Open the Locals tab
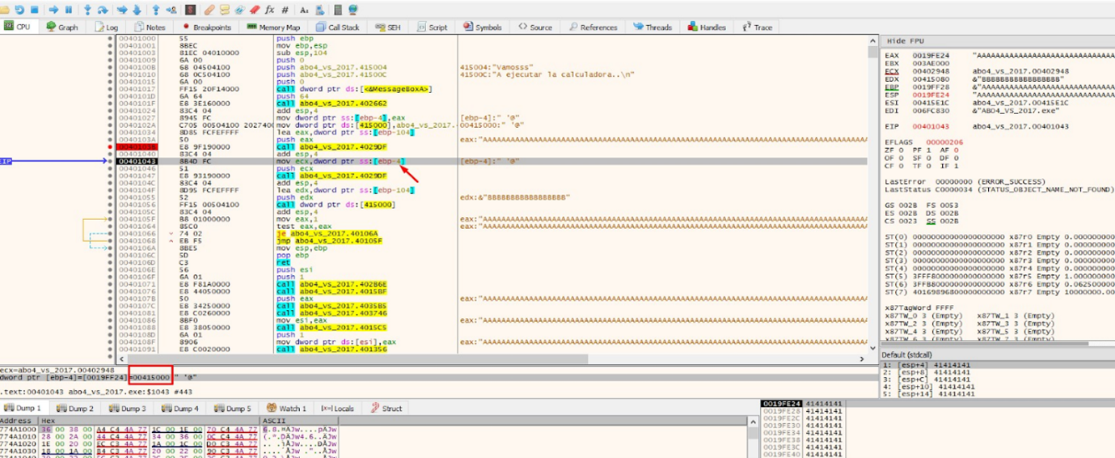 [338, 409]
